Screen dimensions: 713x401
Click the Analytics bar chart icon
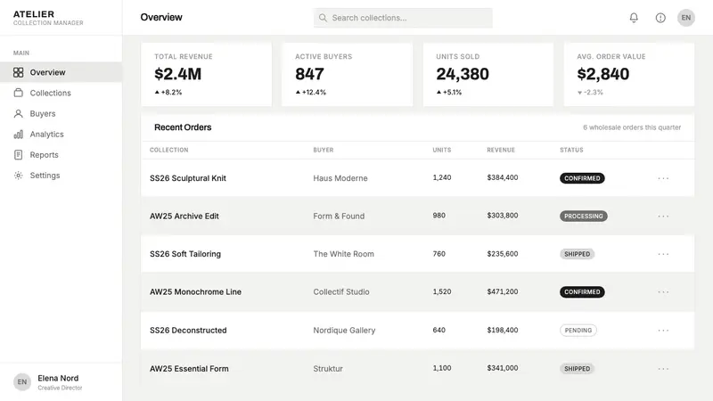pos(18,135)
